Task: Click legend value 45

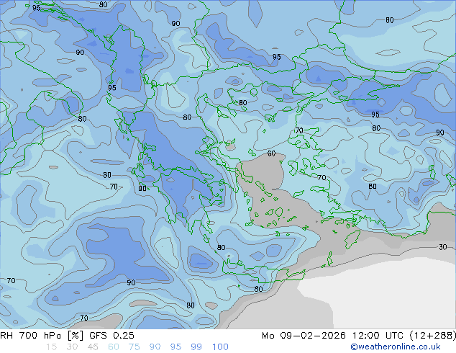Action: 93,347
